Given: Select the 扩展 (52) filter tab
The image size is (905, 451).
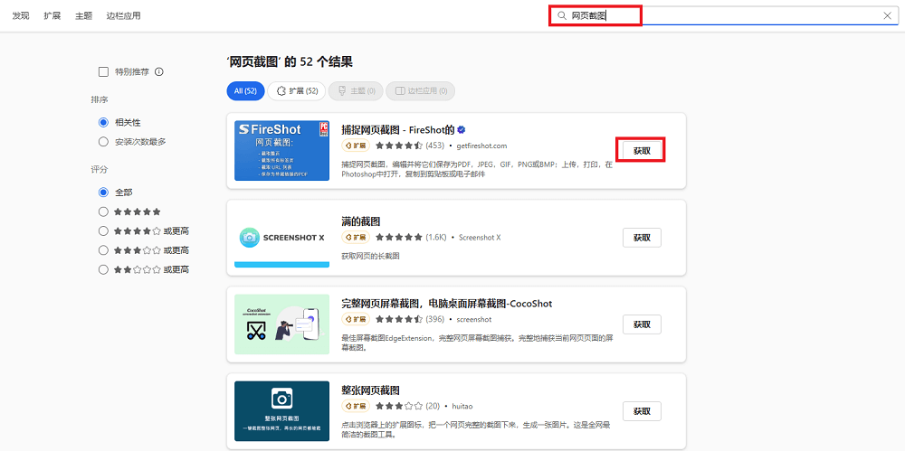Looking at the screenshot, I should (x=297, y=91).
